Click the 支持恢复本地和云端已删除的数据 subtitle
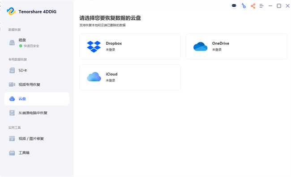The height and width of the screenshot is (177, 291). [103, 25]
